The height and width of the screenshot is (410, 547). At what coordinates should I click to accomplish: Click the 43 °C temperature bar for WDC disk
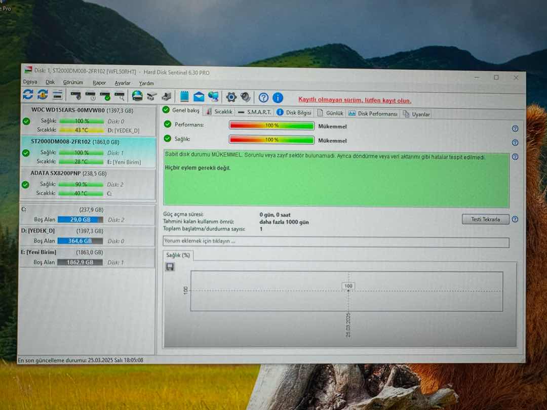coord(82,130)
